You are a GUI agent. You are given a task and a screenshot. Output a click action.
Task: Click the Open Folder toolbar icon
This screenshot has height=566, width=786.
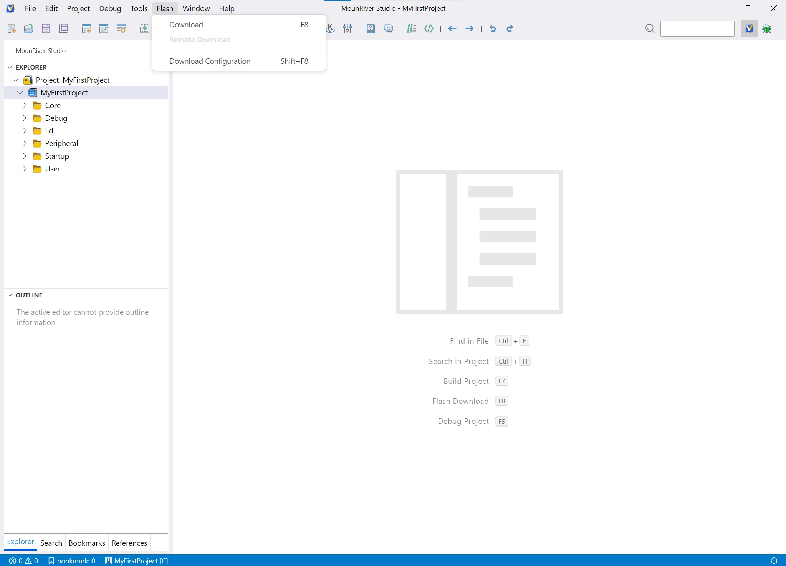(x=29, y=28)
